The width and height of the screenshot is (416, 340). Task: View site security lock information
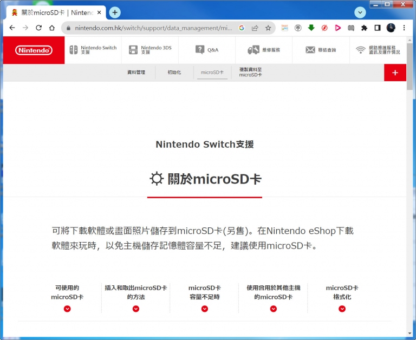click(x=68, y=28)
